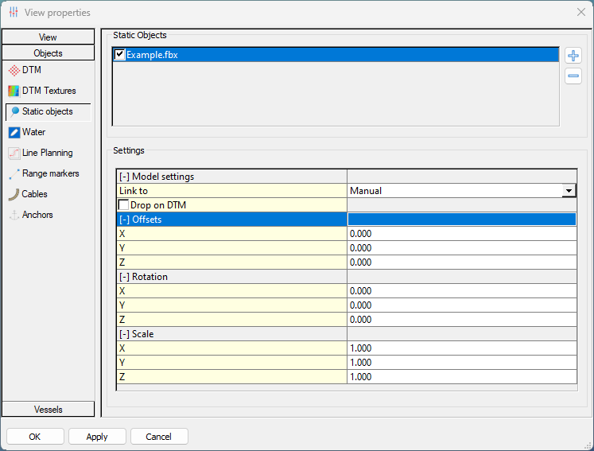
Task: Click the DTM grid icon in sidebar
Action: pos(14,70)
